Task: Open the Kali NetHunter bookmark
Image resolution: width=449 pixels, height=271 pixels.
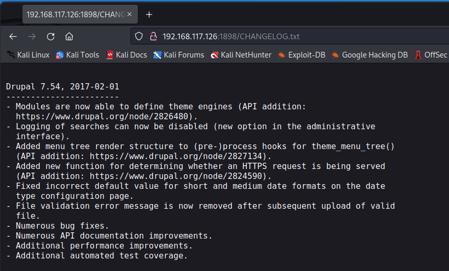Action: (x=241, y=55)
